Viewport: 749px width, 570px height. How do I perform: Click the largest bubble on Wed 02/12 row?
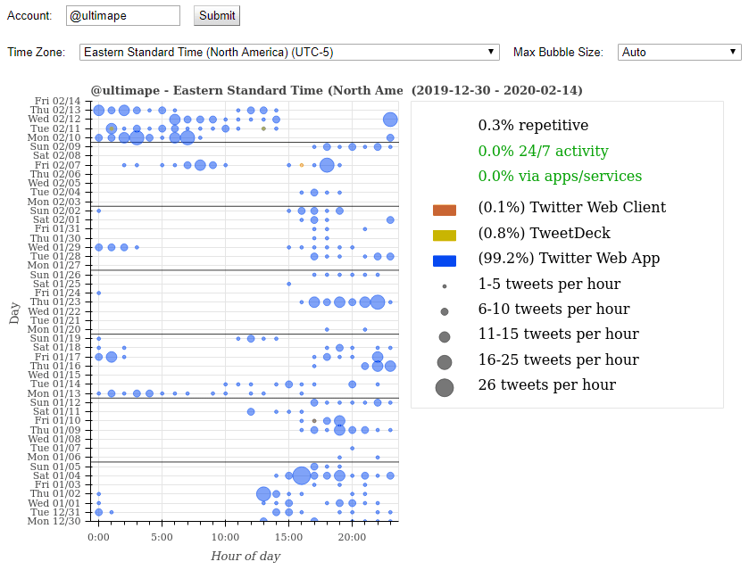(x=390, y=118)
